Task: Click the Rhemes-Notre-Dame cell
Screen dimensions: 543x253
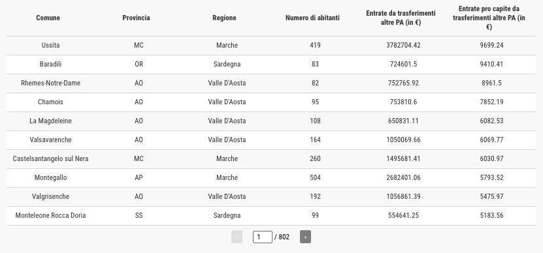Action: pos(50,83)
